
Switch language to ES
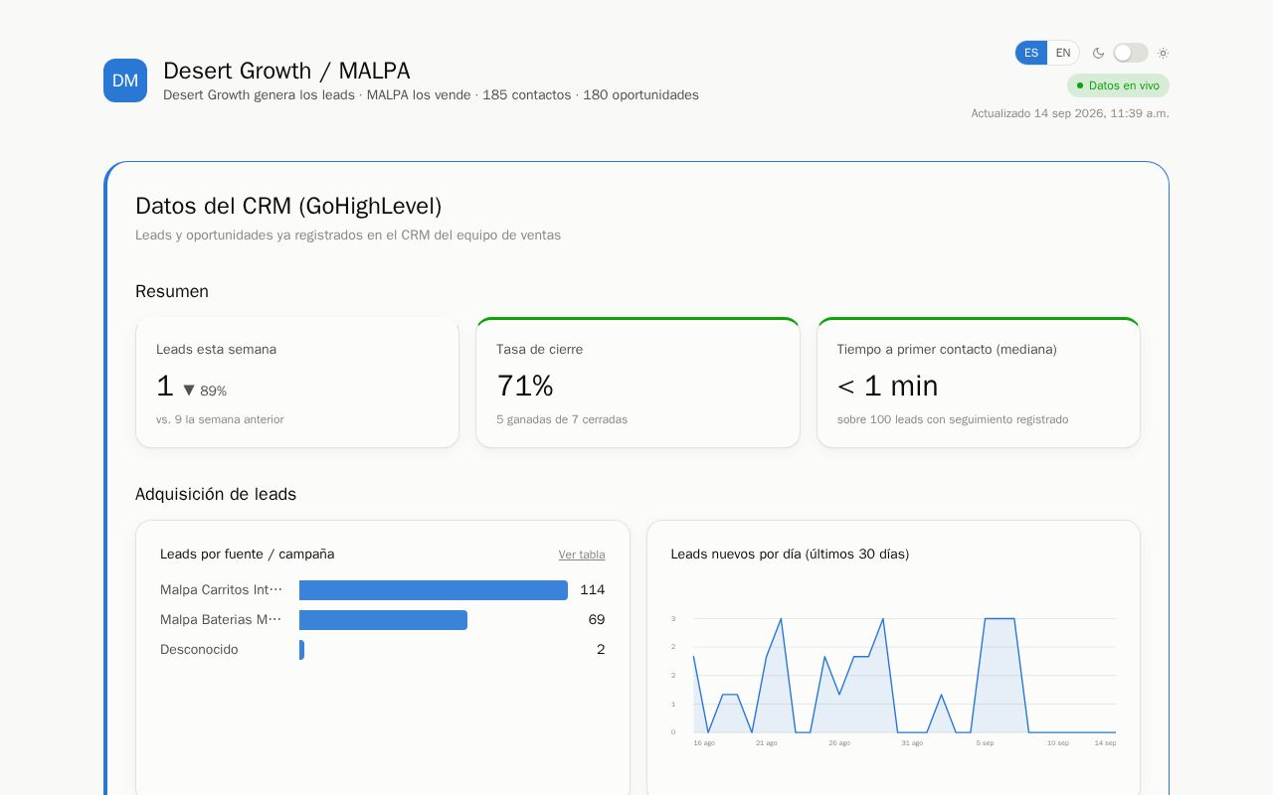pyautogui.click(x=1031, y=53)
